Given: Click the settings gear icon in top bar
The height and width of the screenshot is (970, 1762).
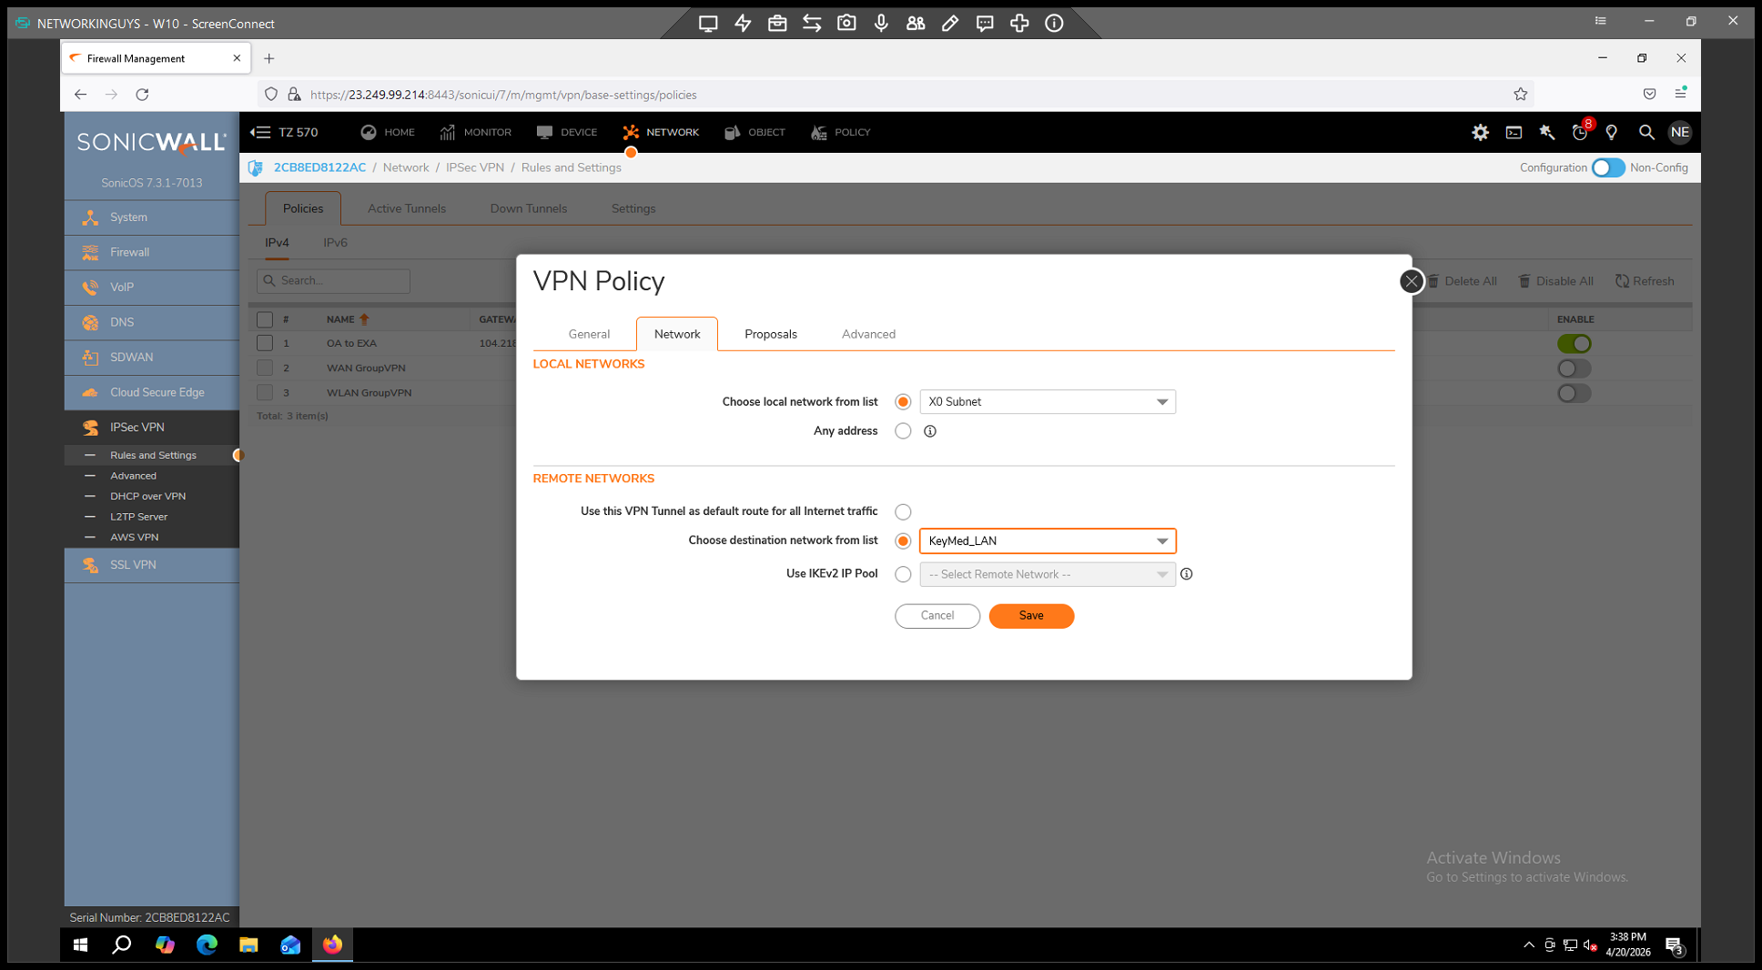Looking at the screenshot, I should point(1480,133).
